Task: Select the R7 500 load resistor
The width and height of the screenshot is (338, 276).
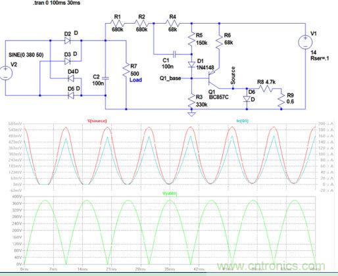Action: (x=126, y=70)
